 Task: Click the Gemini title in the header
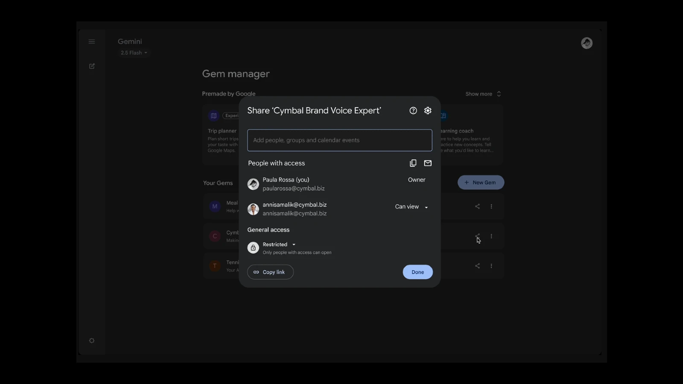click(x=130, y=41)
